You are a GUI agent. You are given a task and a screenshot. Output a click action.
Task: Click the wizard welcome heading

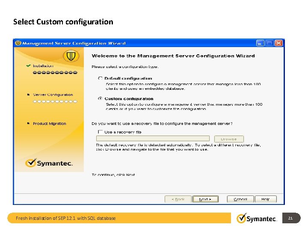pos(173,56)
